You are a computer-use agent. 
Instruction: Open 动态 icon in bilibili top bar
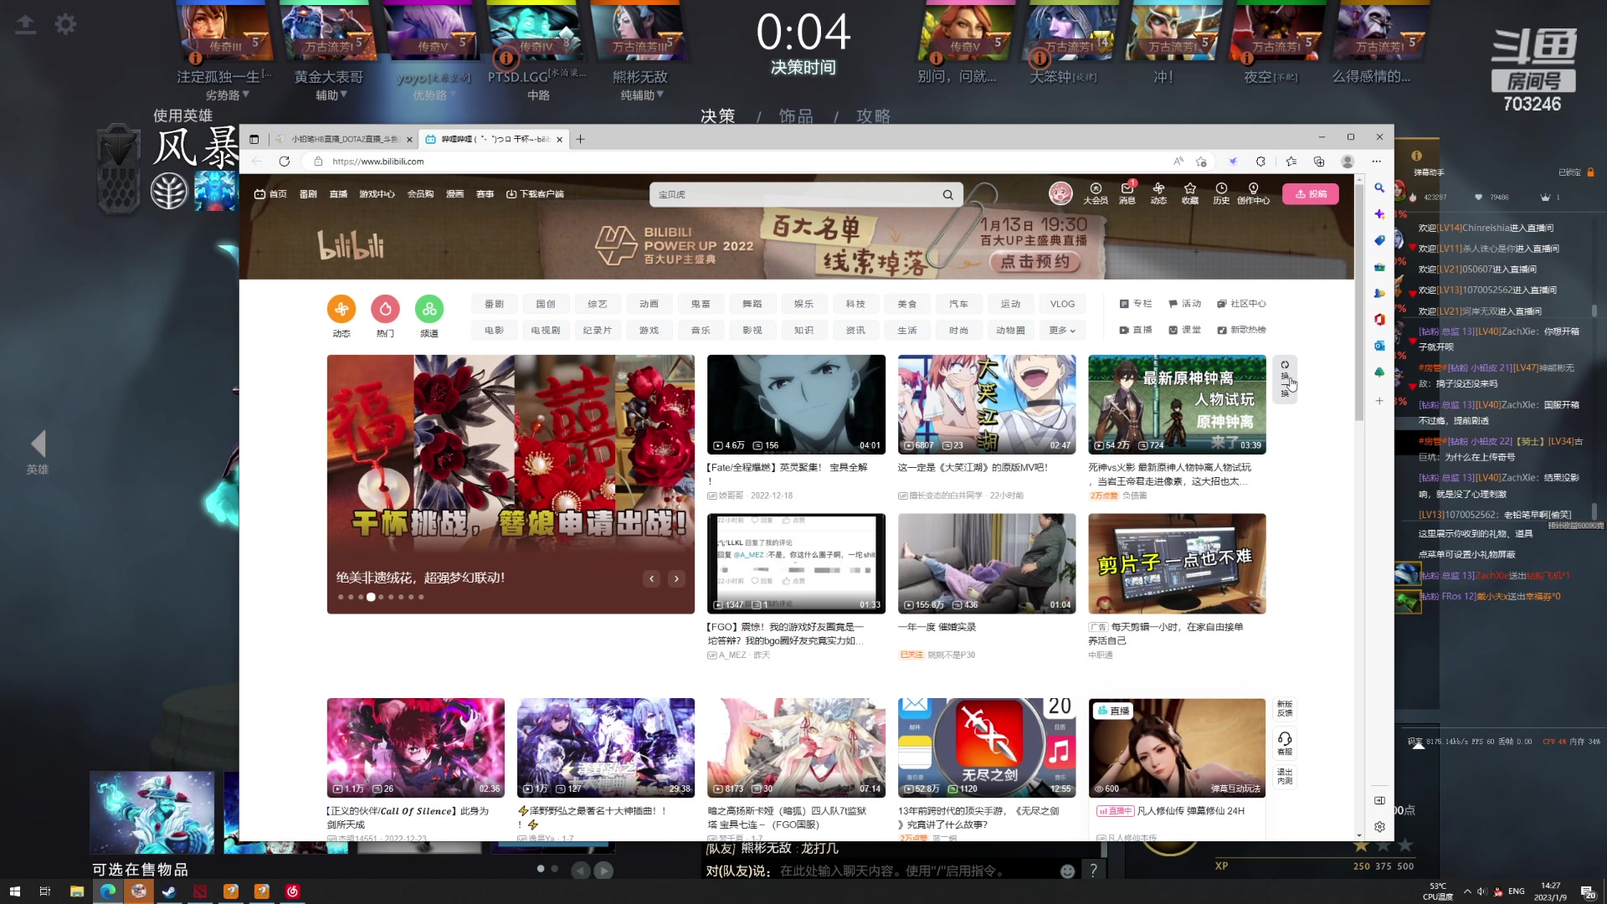coord(1158,193)
